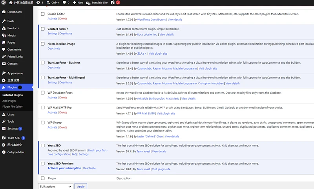Click the Friend Links chain icon
This screenshot has height=189, width=314.
[4, 57]
